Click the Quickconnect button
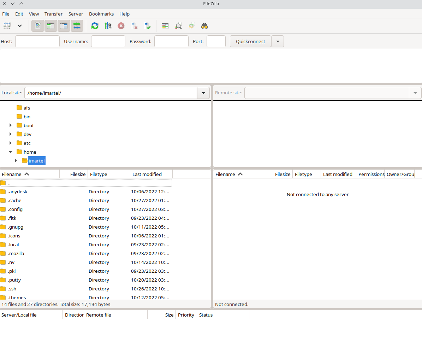 point(251,41)
